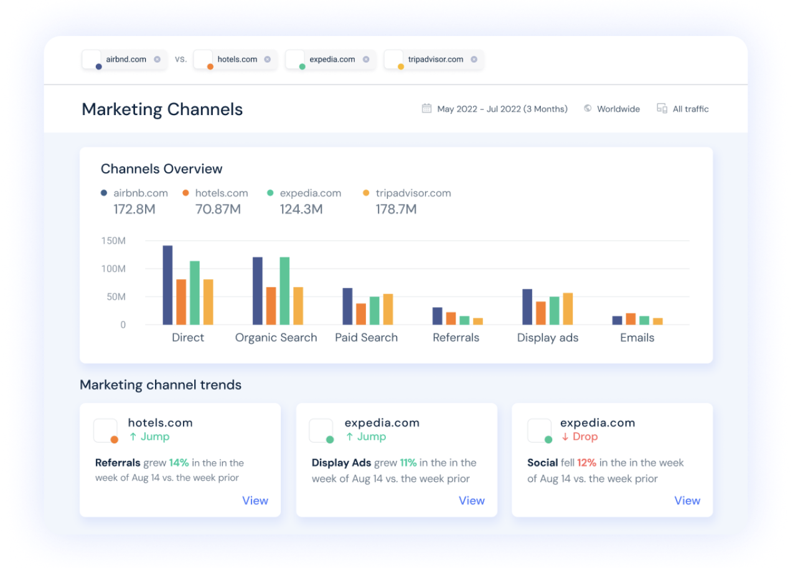The height and width of the screenshot is (587, 803).
Task: Select the expedia.com comparison chip
Action: (331, 60)
